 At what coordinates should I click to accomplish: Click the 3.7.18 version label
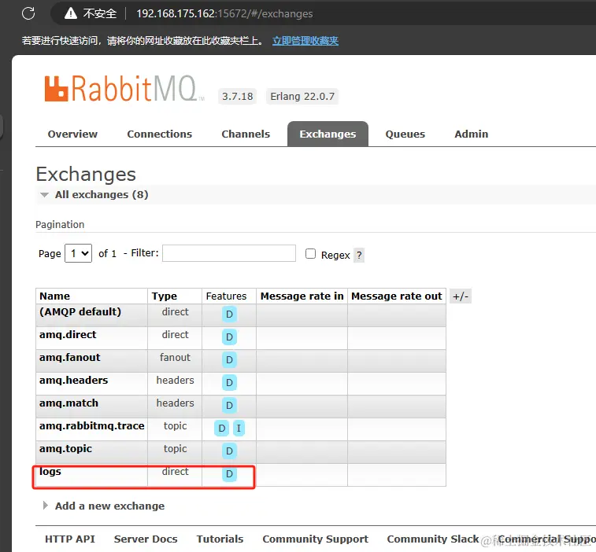click(238, 97)
